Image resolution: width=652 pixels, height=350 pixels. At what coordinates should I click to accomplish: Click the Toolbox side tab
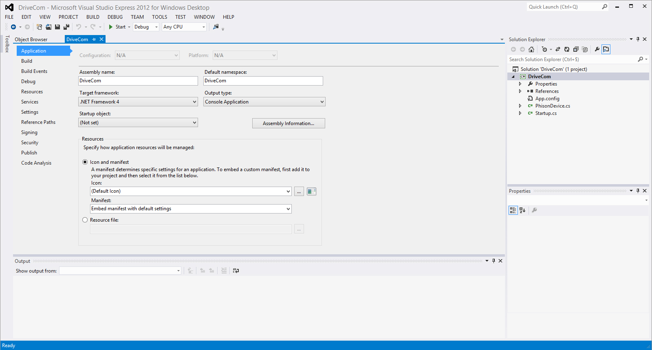pyautogui.click(x=7, y=44)
